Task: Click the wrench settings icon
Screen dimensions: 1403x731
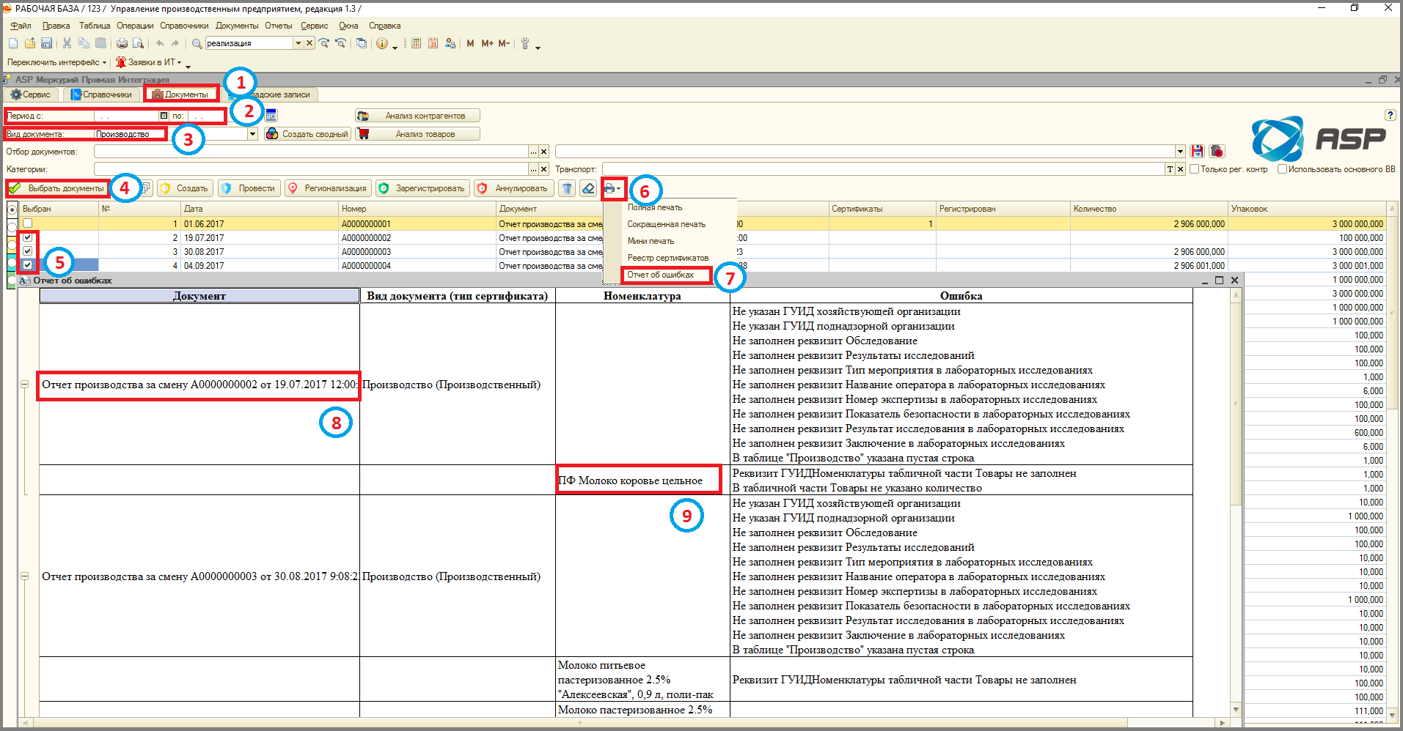Action: click(x=525, y=43)
